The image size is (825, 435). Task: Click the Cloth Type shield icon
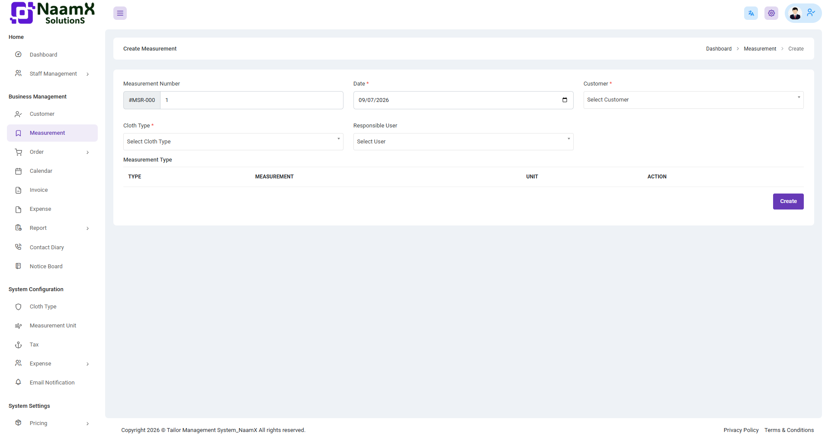click(x=18, y=307)
